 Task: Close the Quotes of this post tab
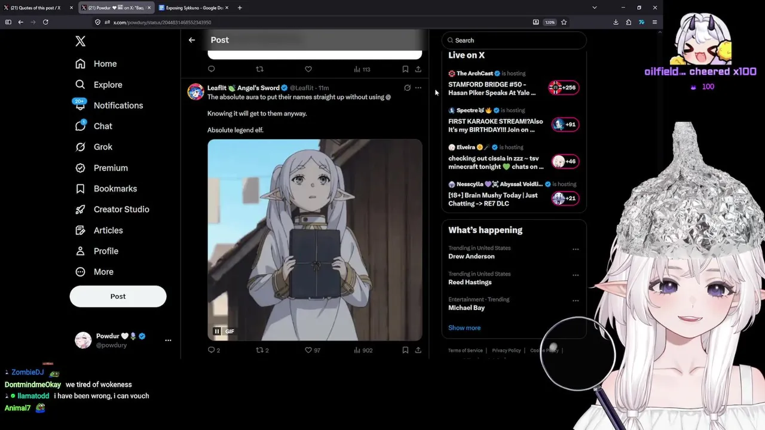(71, 8)
